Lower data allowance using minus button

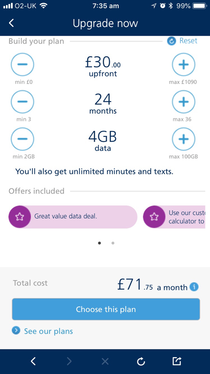point(22,139)
